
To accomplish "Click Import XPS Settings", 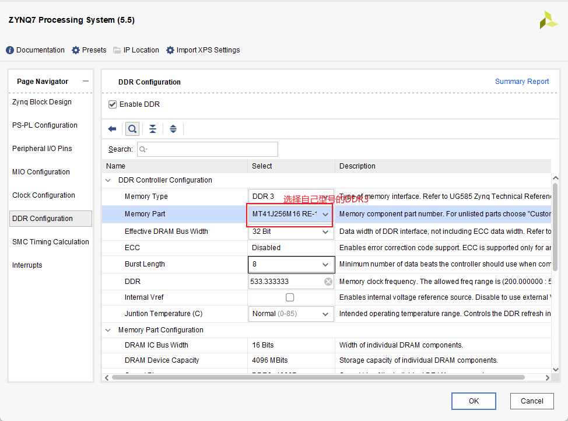I will pyautogui.click(x=203, y=50).
